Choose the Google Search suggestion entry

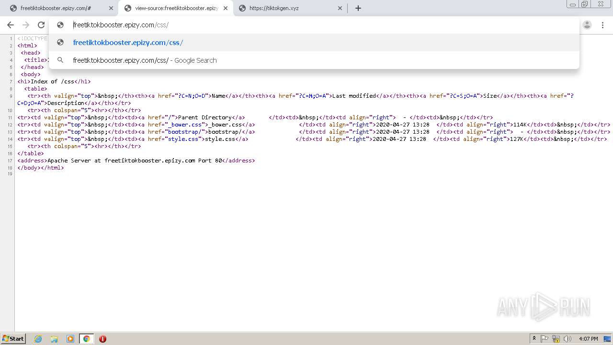pos(314,60)
